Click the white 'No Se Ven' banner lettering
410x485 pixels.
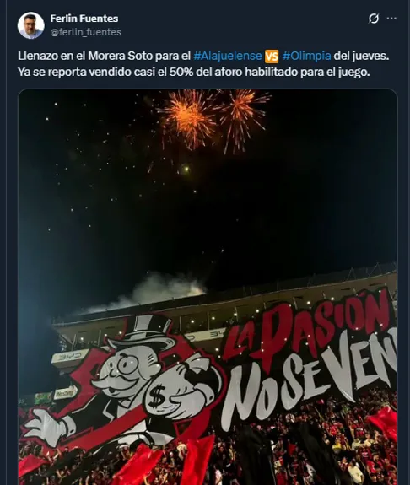click(310, 384)
